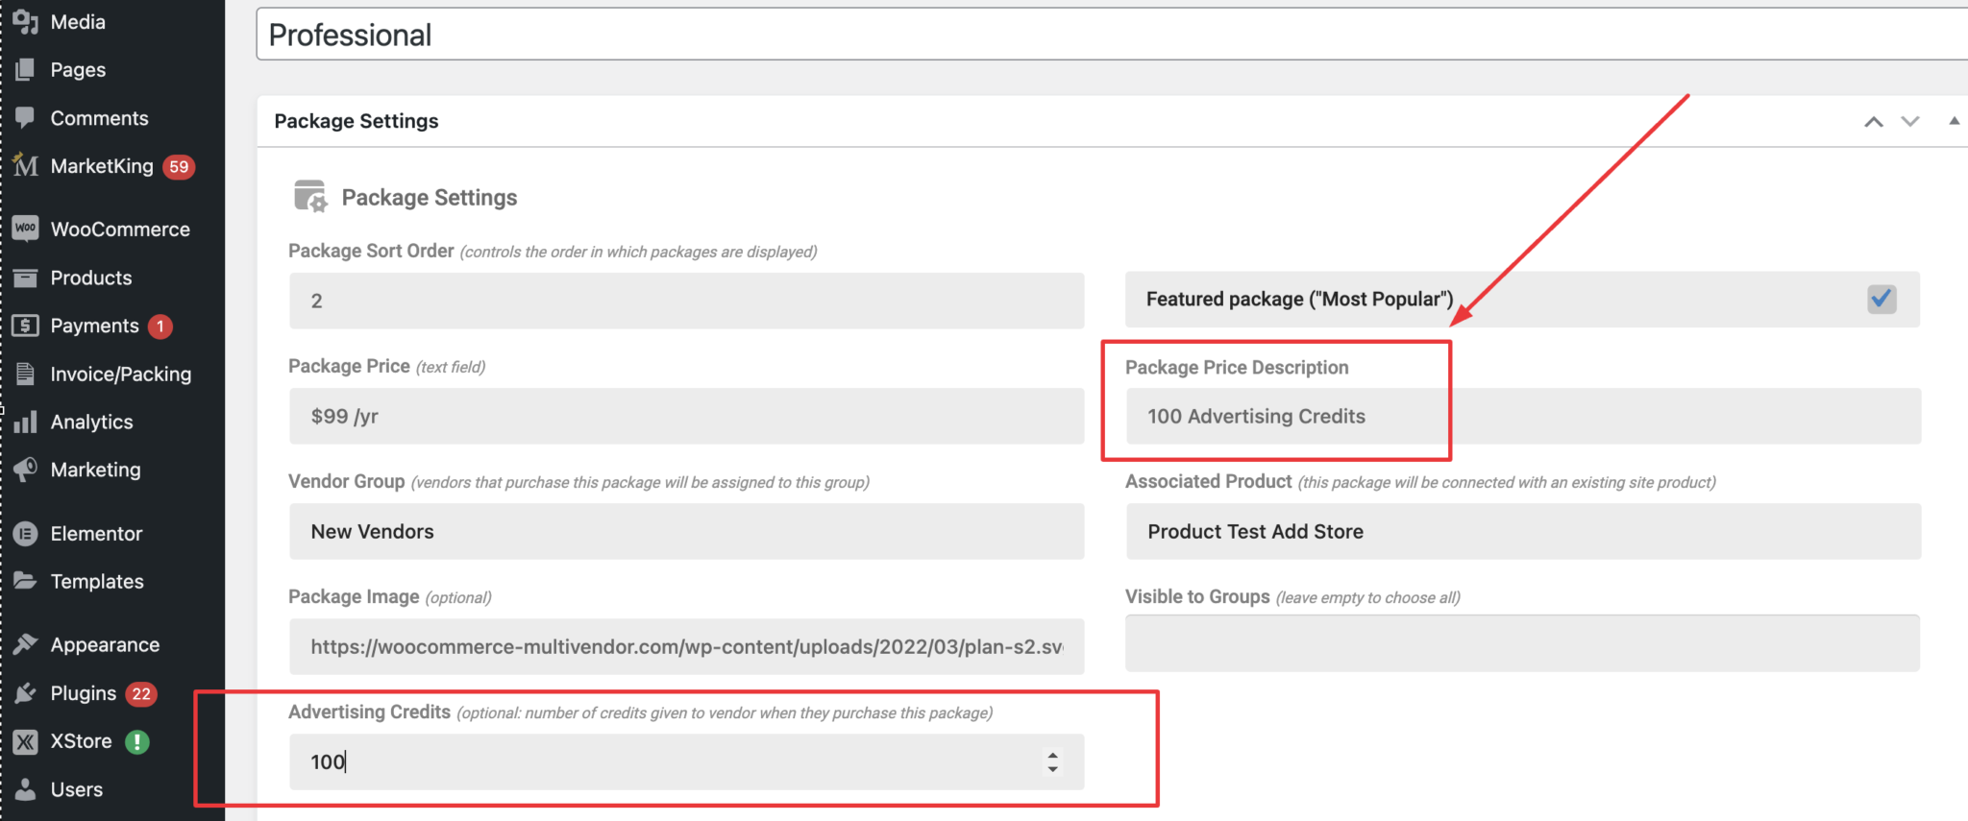Open the Templates sidebar link
1968x821 pixels.
97,581
